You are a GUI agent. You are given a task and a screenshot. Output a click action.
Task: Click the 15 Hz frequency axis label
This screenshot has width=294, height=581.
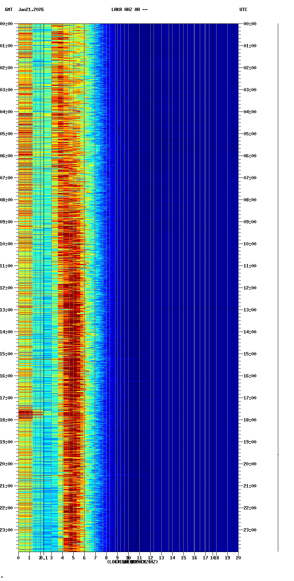click(x=183, y=558)
